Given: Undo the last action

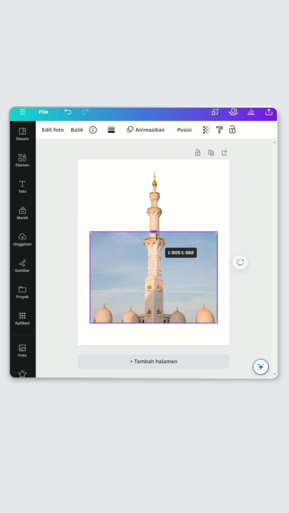Looking at the screenshot, I should point(68,112).
